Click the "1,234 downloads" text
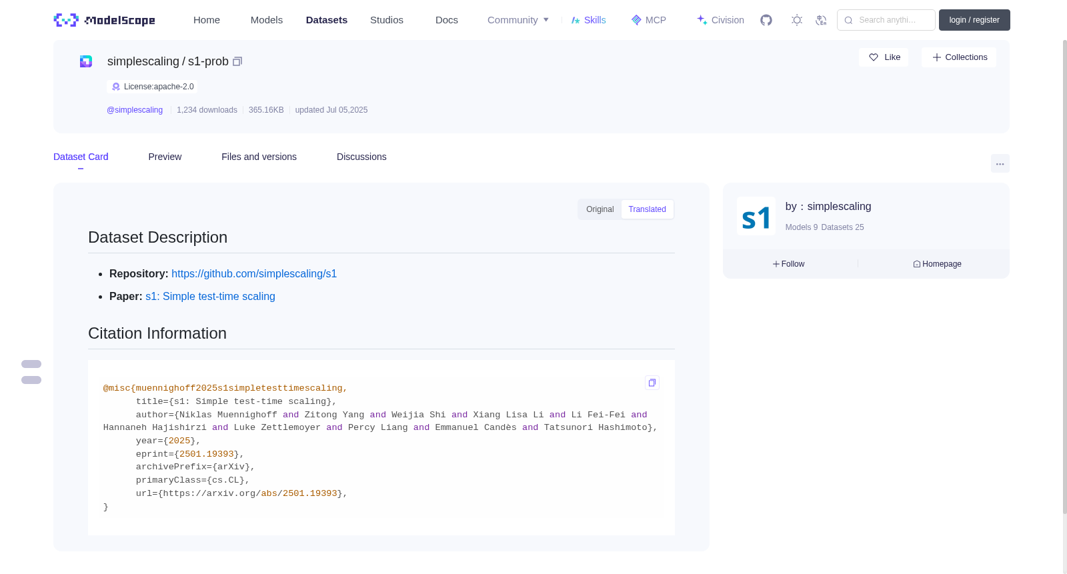Screen dimensions: 1067x574 coord(207,110)
